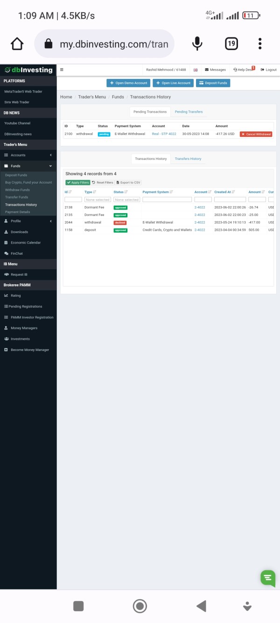Click Logout in the top bar
The image size is (280, 623).
269,70
